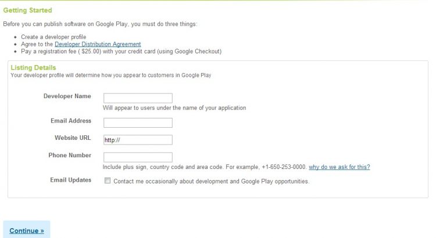Click the 'Will appear to users' hint text
Screen dimensions: 436x238
pos(174,108)
